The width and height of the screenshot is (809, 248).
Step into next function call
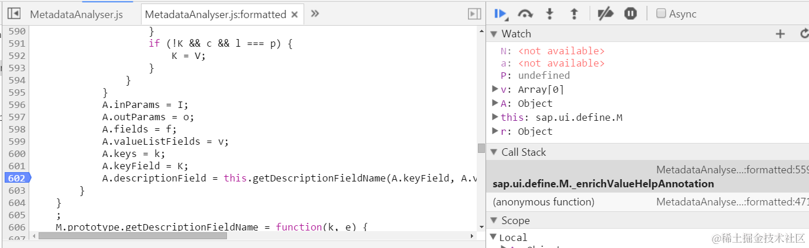click(x=549, y=13)
